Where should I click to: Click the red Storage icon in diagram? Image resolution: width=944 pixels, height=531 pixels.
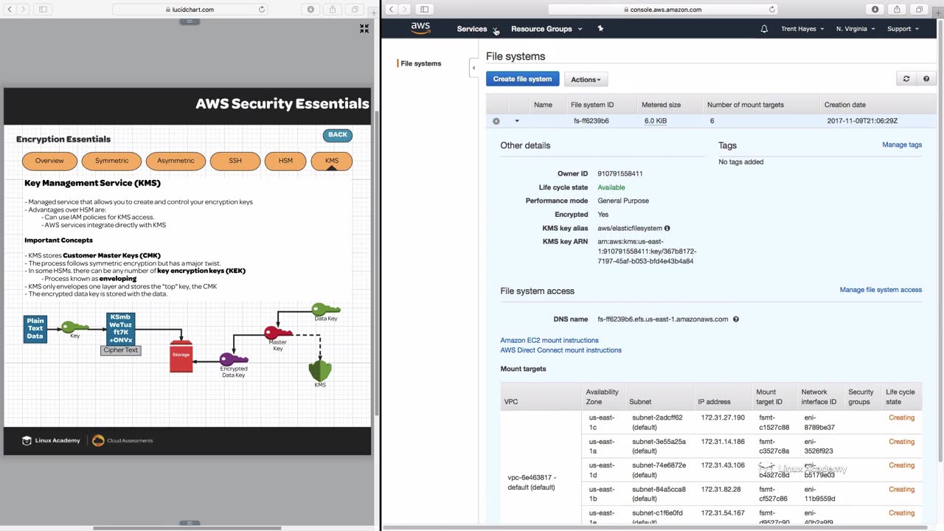click(181, 355)
